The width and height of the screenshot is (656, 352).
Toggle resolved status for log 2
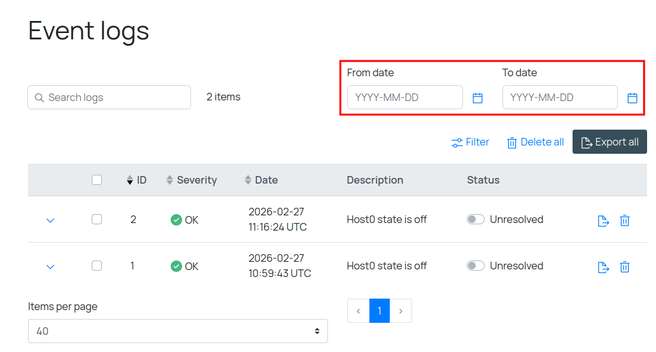click(x=476, y=219)
